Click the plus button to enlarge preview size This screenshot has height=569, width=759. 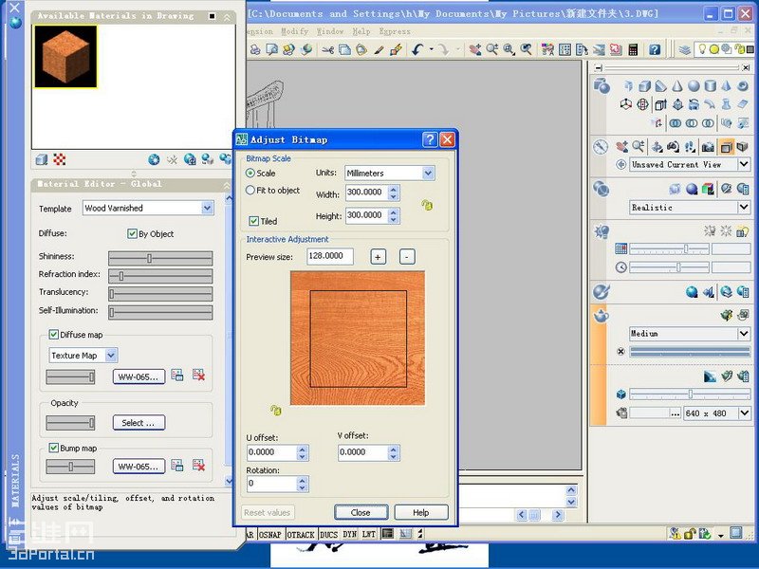378,256
